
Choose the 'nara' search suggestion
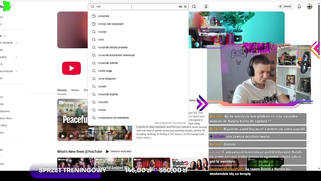click(138, 39)
